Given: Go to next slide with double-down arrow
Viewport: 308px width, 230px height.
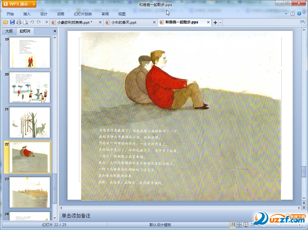Looking at the screenshot, I should coord(304,208).
